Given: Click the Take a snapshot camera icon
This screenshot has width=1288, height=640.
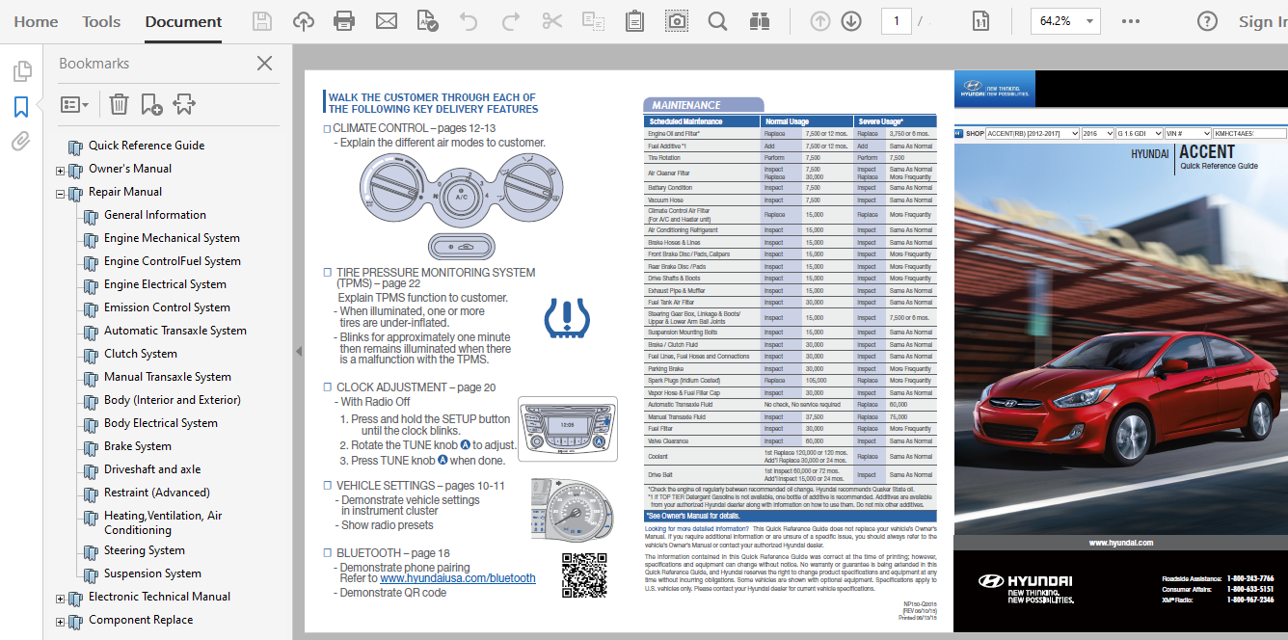Looking at the screenshot, I should 677,21.
